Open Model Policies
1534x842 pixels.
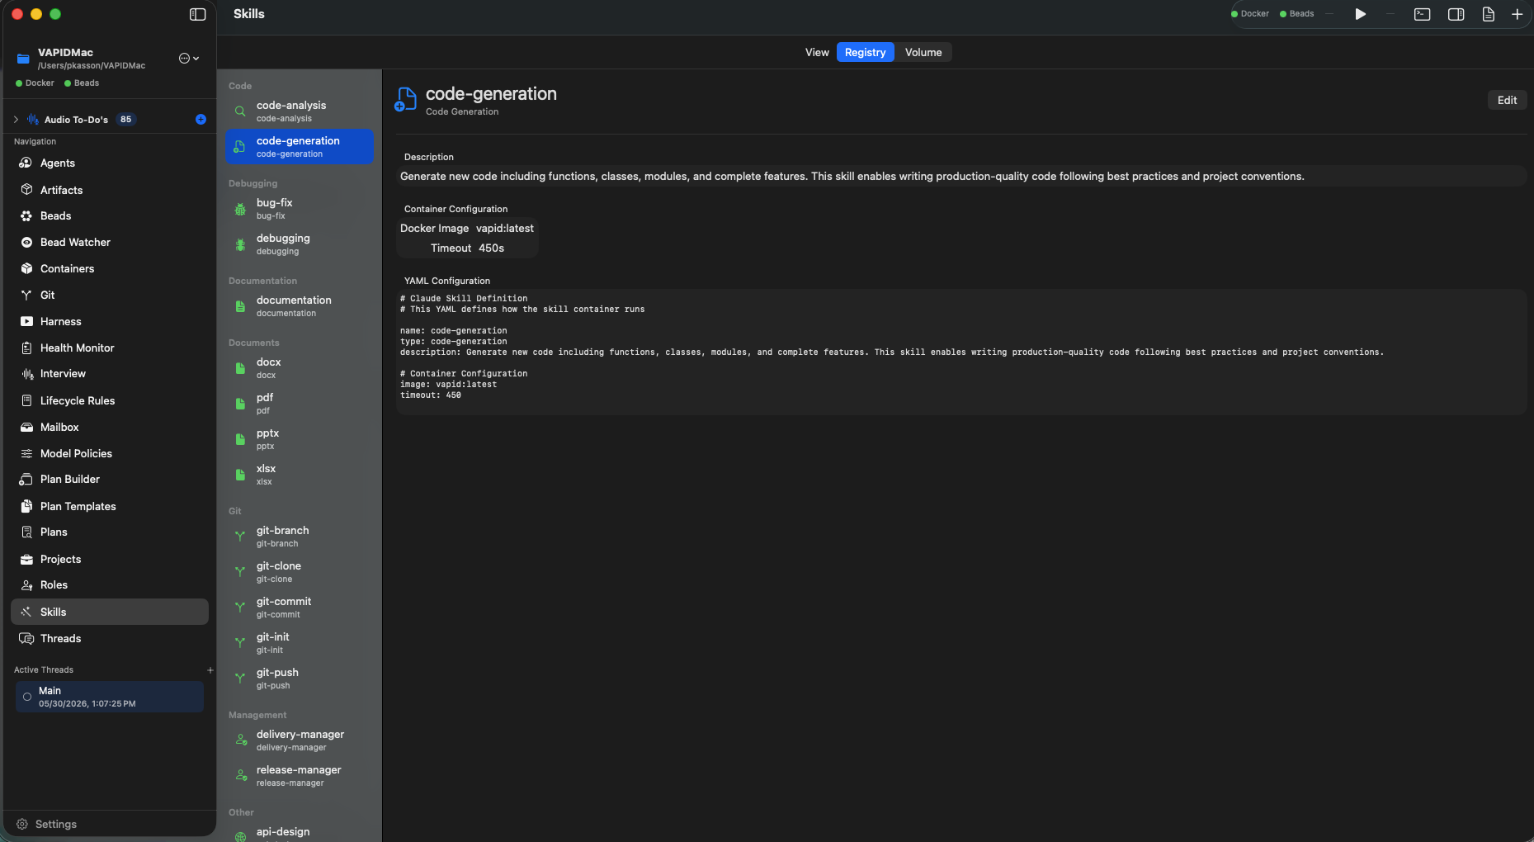click(109, 454)
